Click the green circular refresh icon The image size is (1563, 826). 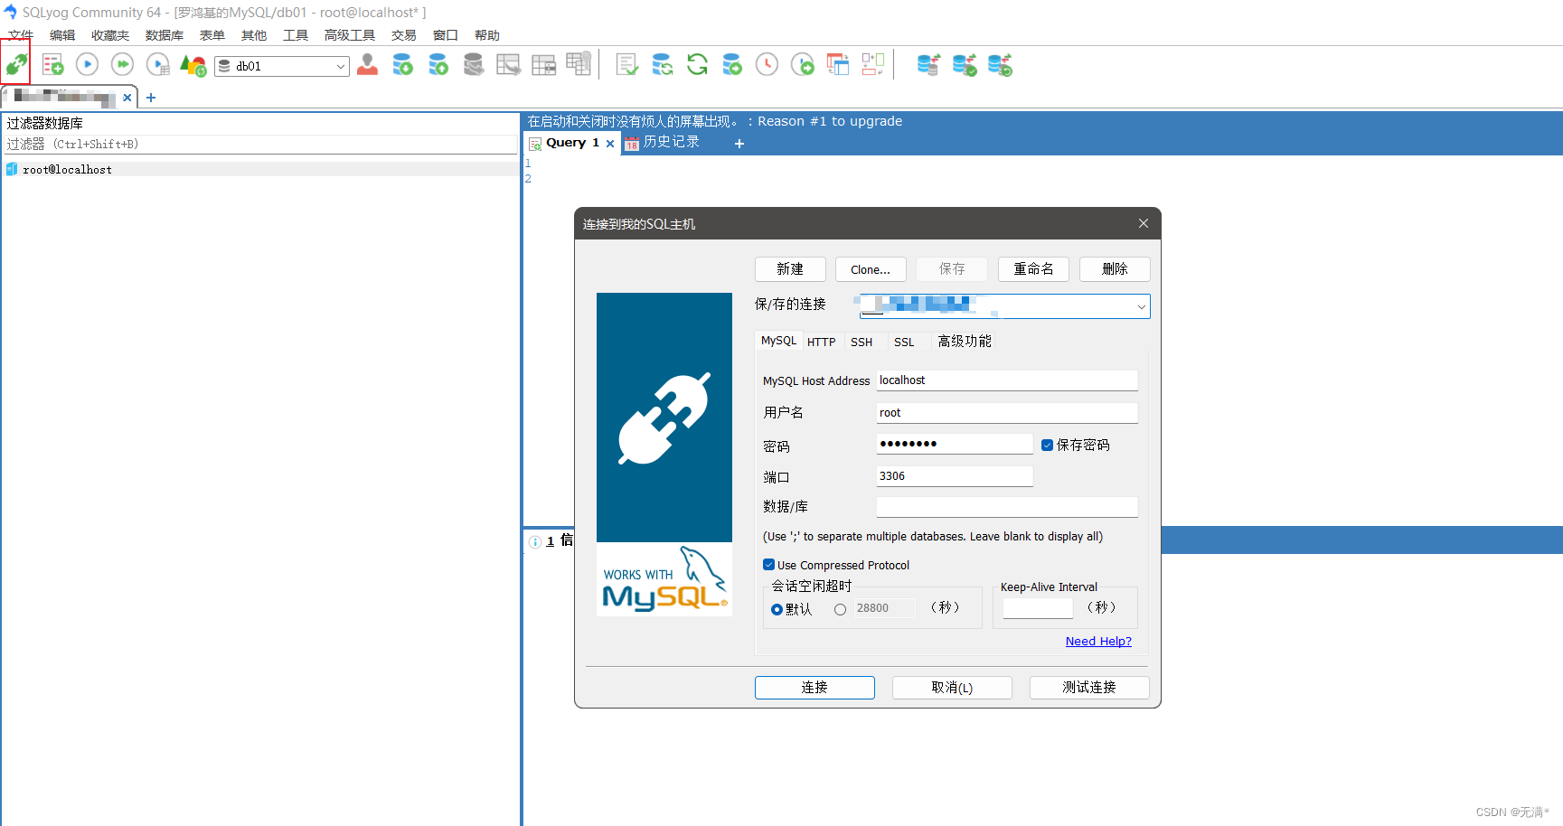pyautogui.click(x=697, y=64)
